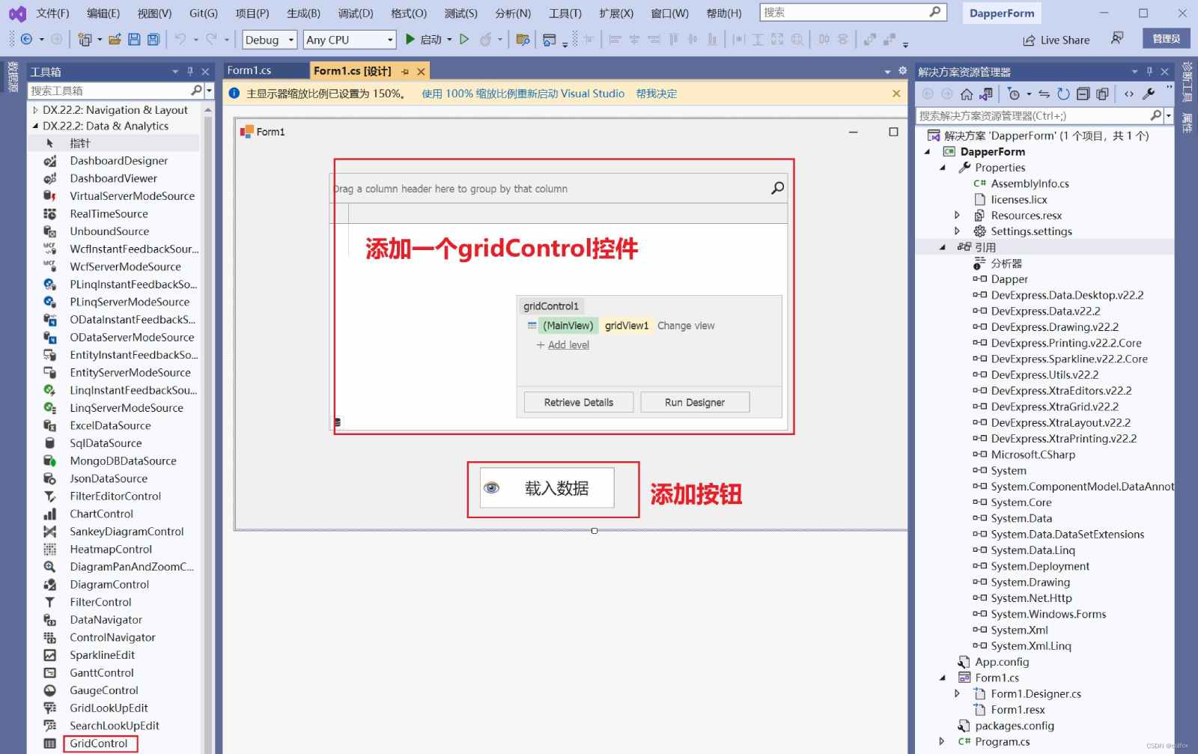Click the Save All icon in toolbar
The width and height of the screenshot is (1198, 754).
pos(153,40)
